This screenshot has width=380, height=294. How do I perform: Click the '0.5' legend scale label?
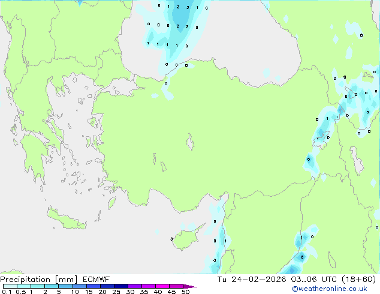(x=21, y=292)
